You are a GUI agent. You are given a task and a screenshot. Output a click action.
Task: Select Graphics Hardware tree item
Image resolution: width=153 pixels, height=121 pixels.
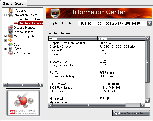tap(31, 23)
